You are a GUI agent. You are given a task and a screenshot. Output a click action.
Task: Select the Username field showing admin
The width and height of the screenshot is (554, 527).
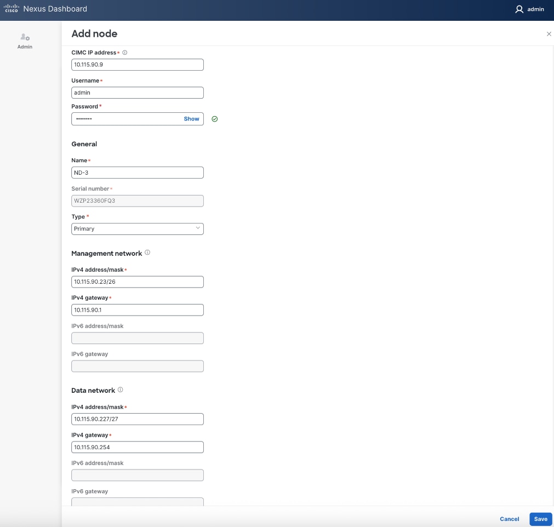coord(137,92)
